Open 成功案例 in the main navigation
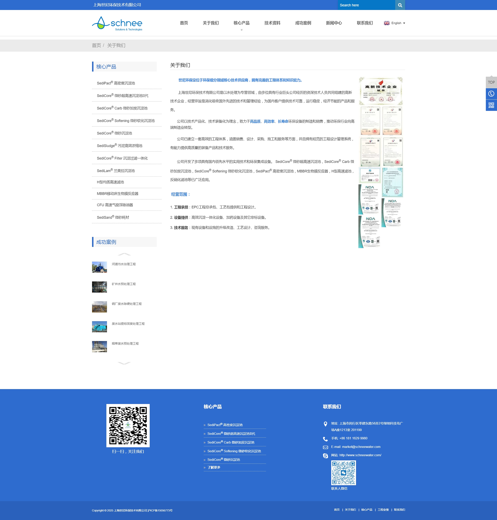The width and height of the screenshot is (497, 520). (303, 23)
